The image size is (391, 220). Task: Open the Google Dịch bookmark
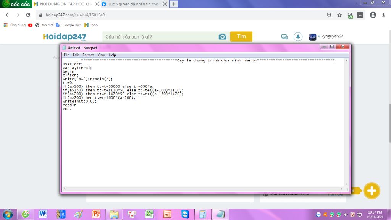tap(69, 25)
